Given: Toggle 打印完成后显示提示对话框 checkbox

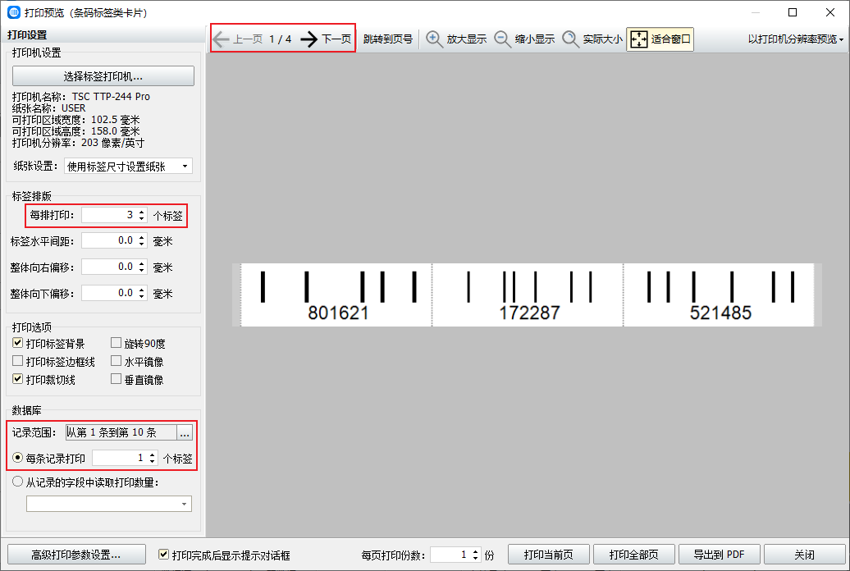Looking at the screenshot, I should tap(163, 555).
